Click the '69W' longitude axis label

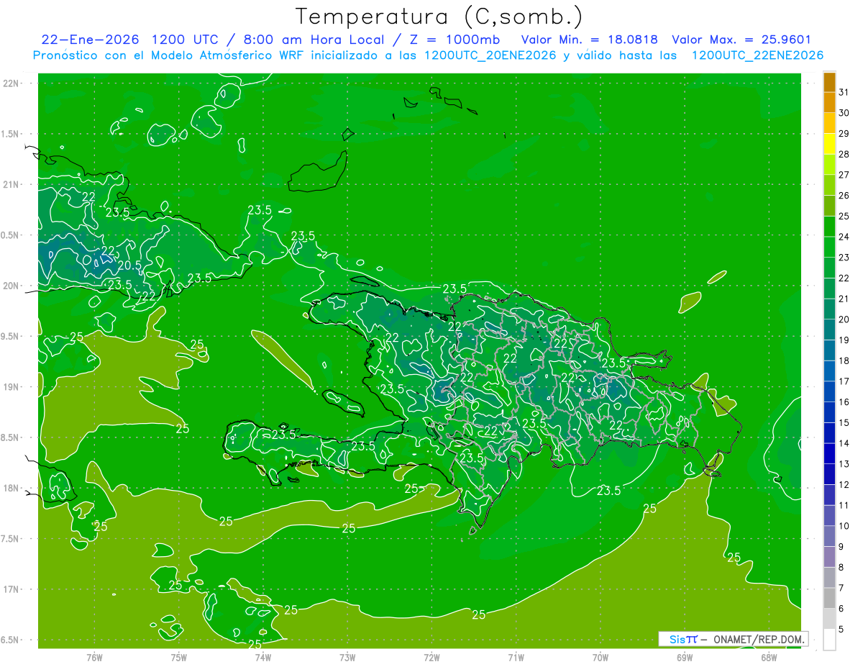tap(685, 658)
